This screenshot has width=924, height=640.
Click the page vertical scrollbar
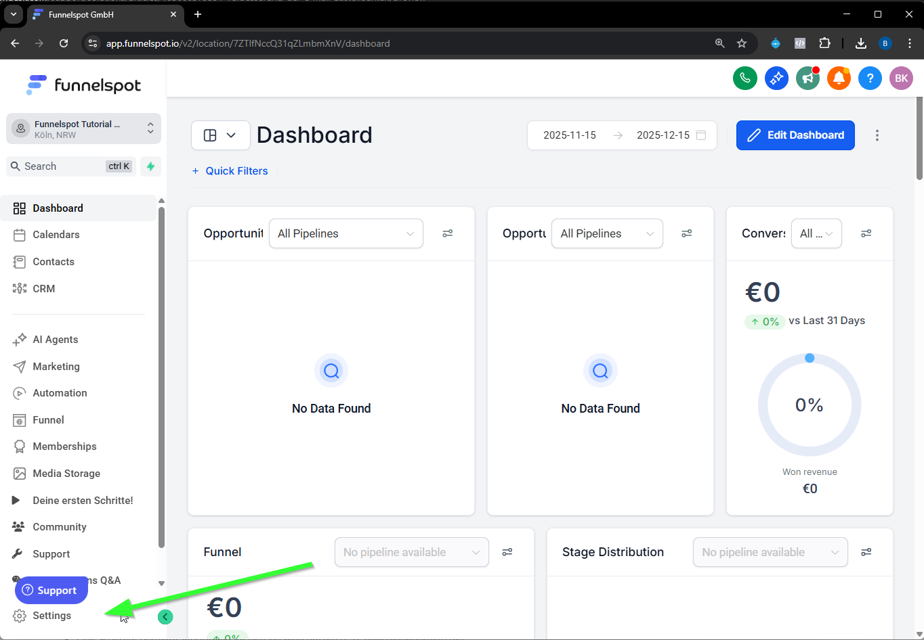click(x=919, y=138)
